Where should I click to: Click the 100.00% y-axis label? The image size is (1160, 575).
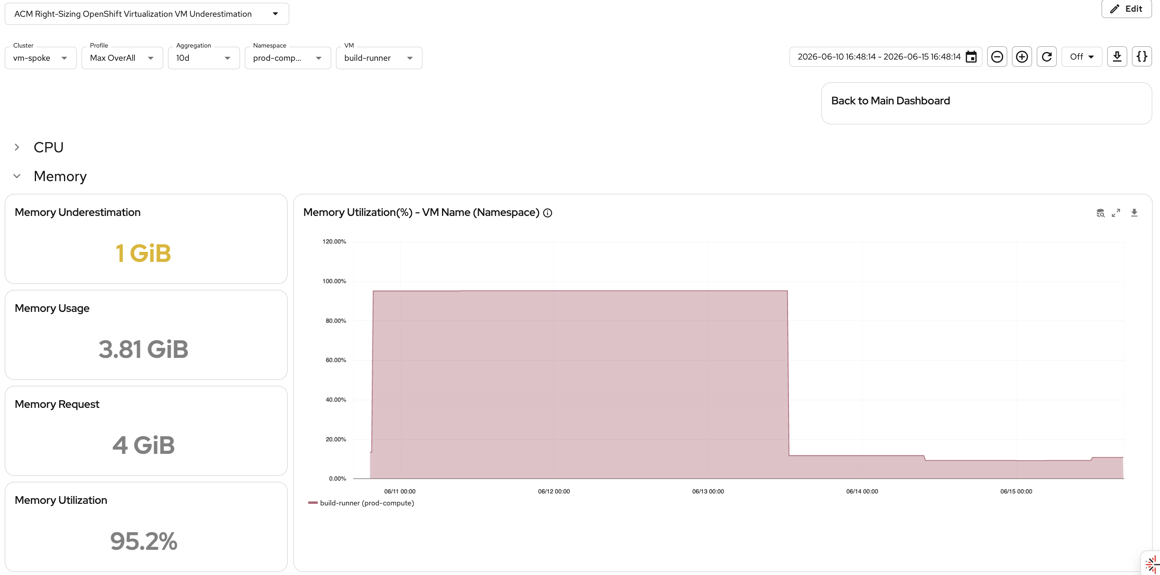pyautogui.click(x=334, y=281)
